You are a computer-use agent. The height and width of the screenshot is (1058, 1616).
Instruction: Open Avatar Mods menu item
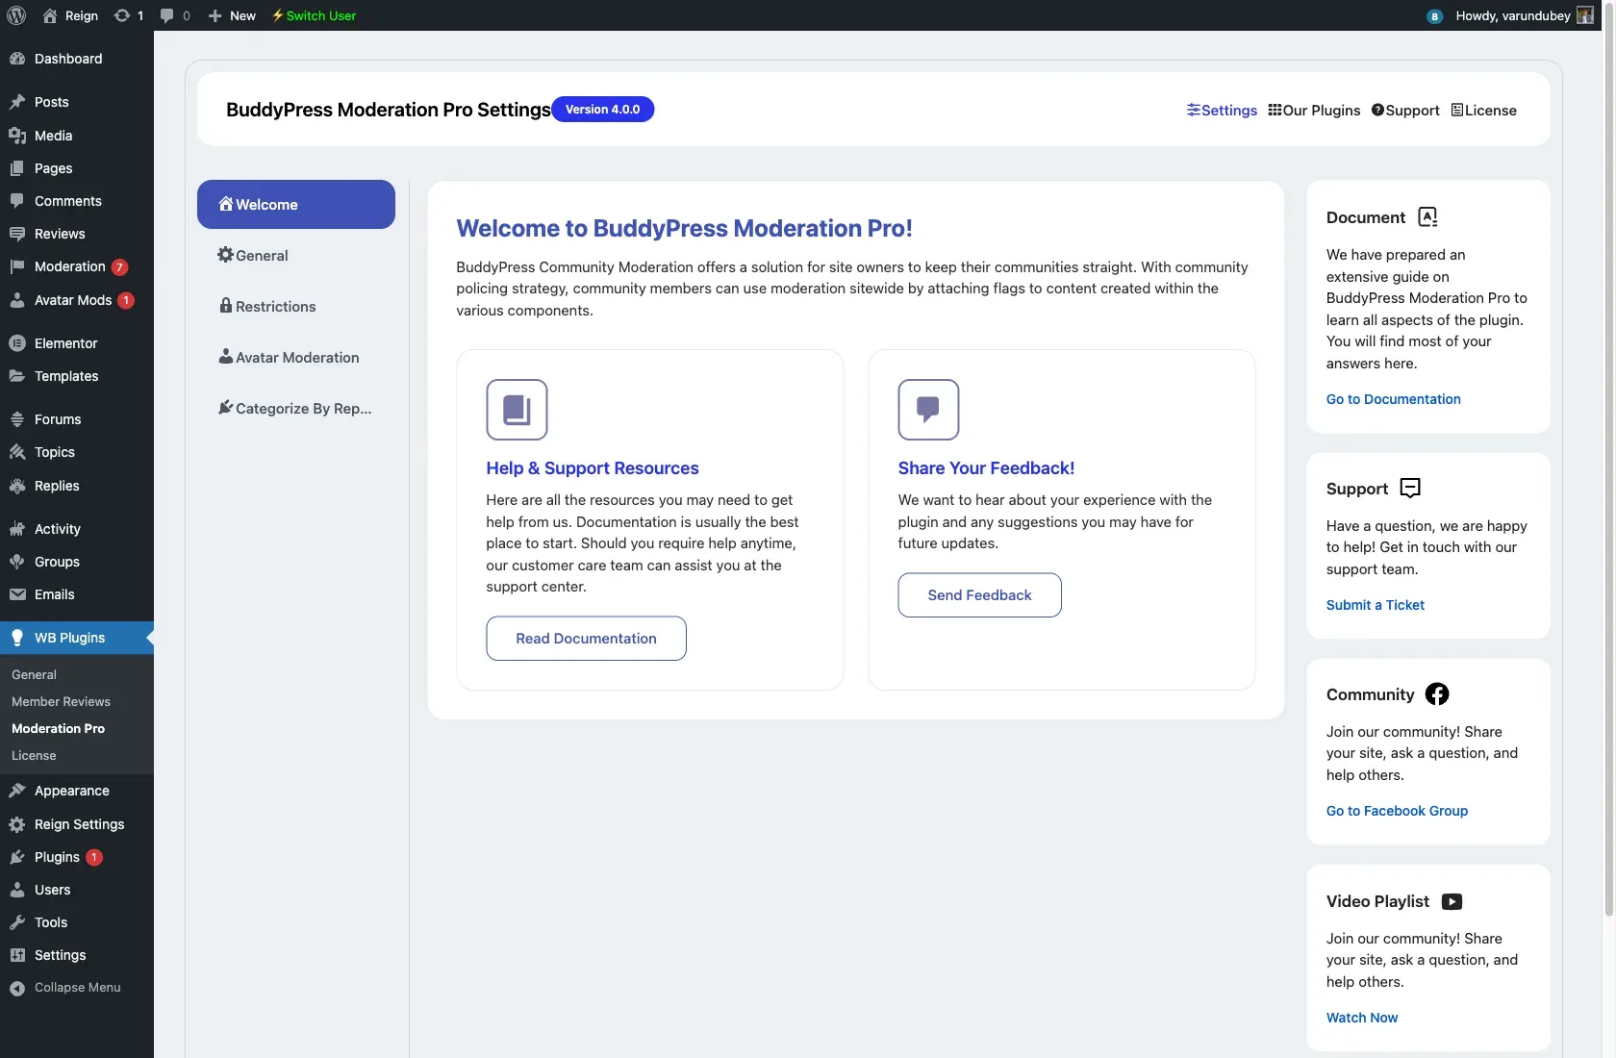coord(77,300)
